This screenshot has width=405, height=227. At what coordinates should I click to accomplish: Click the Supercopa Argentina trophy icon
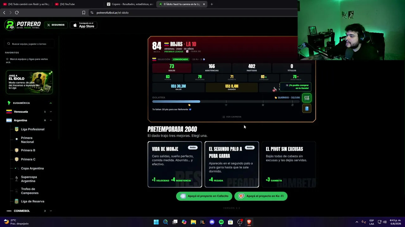coord(16,179)
